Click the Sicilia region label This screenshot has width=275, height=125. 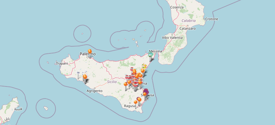(x=112, y=82)
